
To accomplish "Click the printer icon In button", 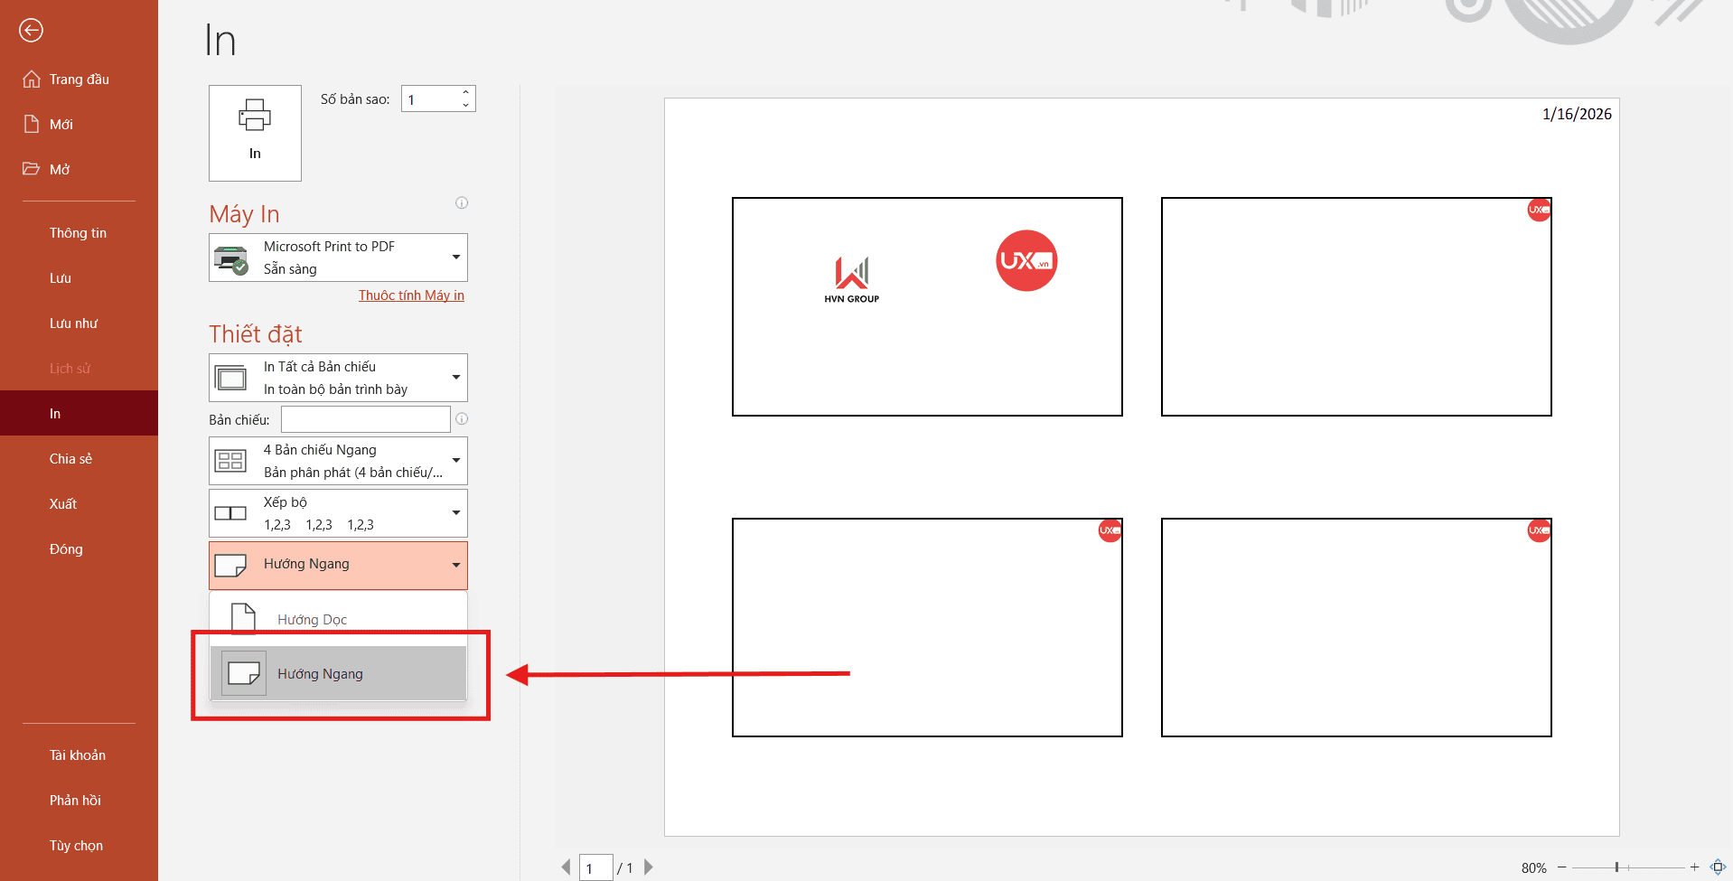I will (x=255, y=133).
